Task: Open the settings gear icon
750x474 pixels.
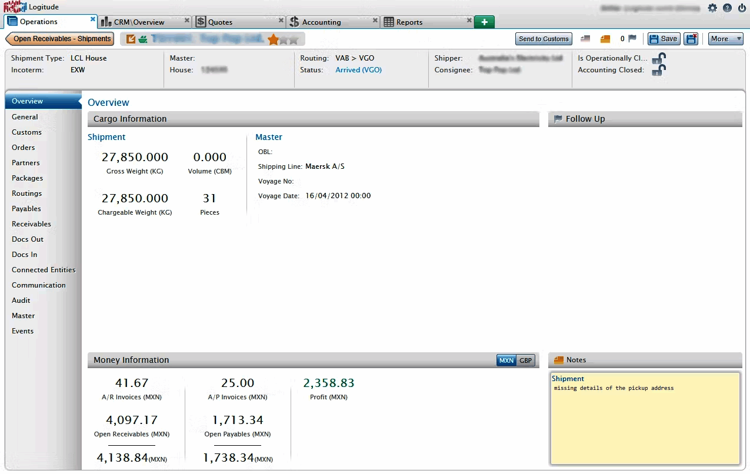Action: point(712,8)
